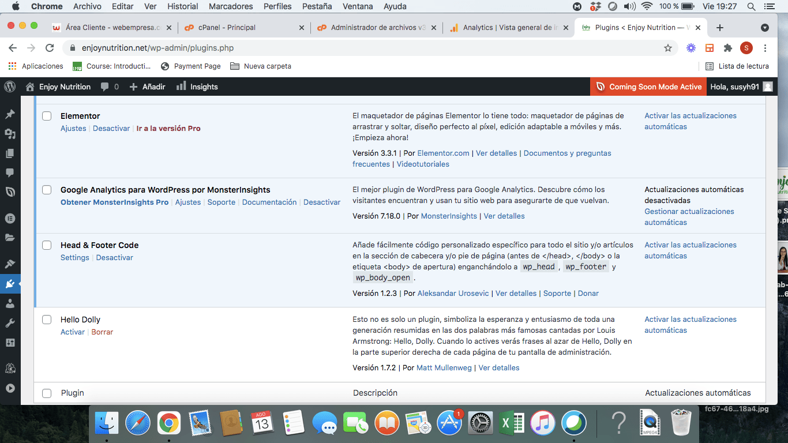Open the Appearance brush icon in sidebar
The image size is (788, 443).
click(10, 264)
